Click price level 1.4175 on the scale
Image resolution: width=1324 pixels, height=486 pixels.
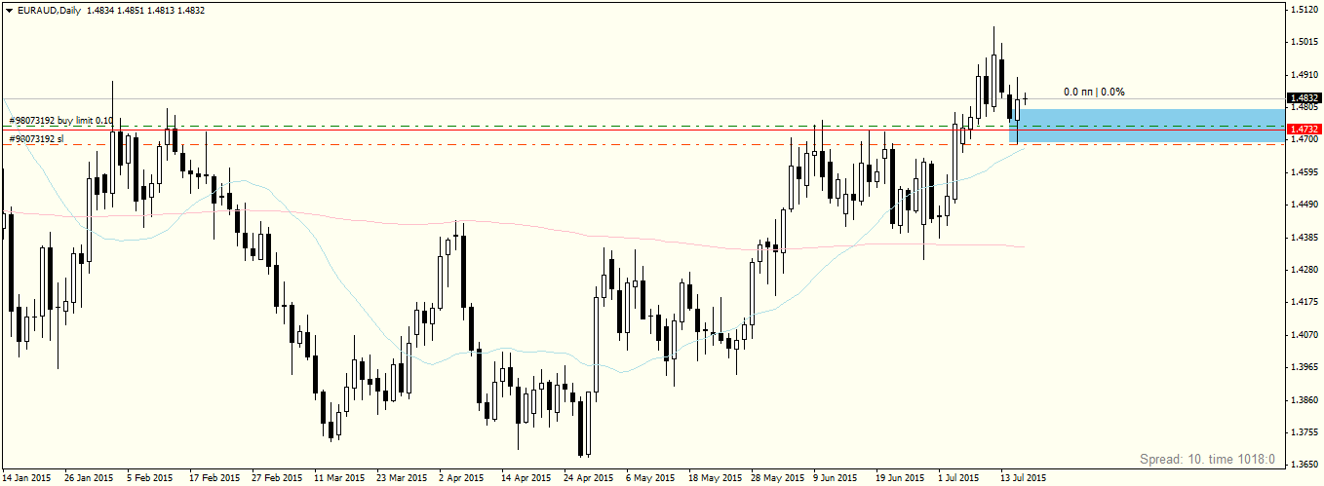[x=1305, y=303]
